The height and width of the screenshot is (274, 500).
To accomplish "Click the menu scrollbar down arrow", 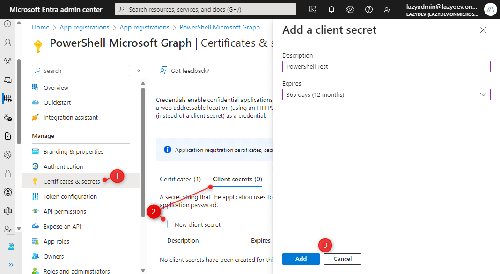I will (x=143, y=270).
